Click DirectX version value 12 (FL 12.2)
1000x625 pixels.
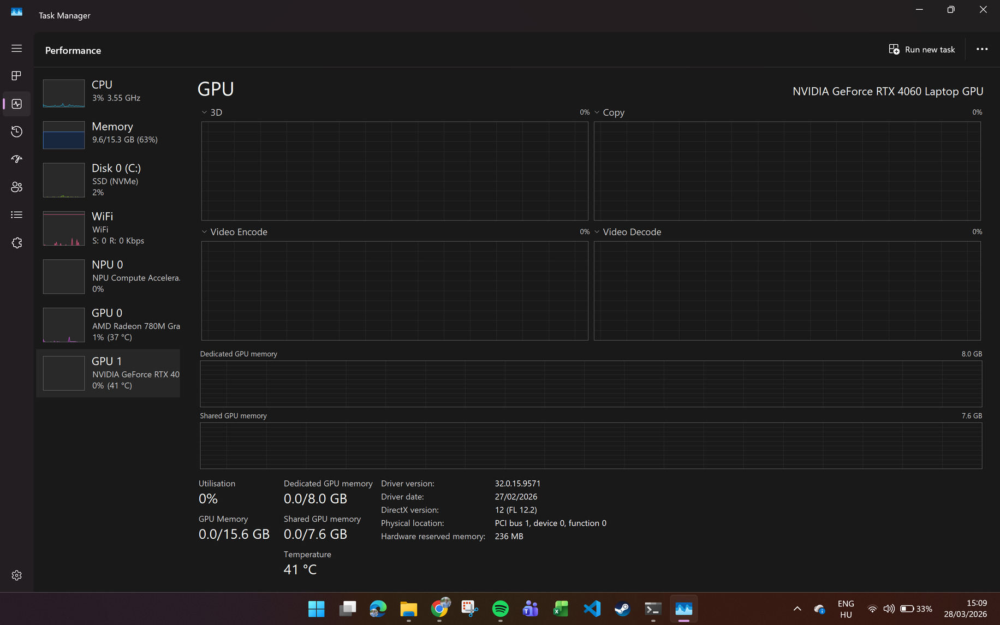(516, 510)
